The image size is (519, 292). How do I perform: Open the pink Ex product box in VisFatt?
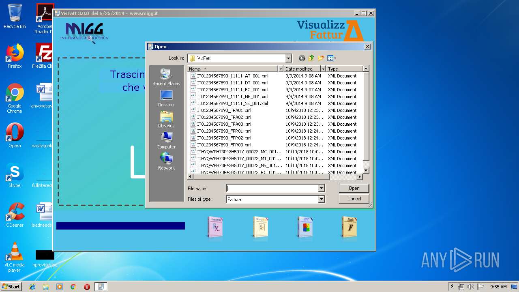pyautogui.click(x=215, y=227)
